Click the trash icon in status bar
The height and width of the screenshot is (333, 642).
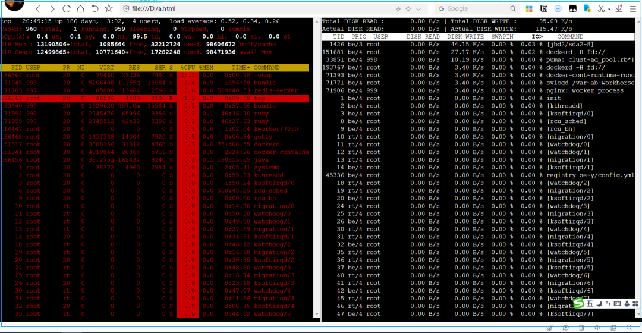(x=581, y=328)
